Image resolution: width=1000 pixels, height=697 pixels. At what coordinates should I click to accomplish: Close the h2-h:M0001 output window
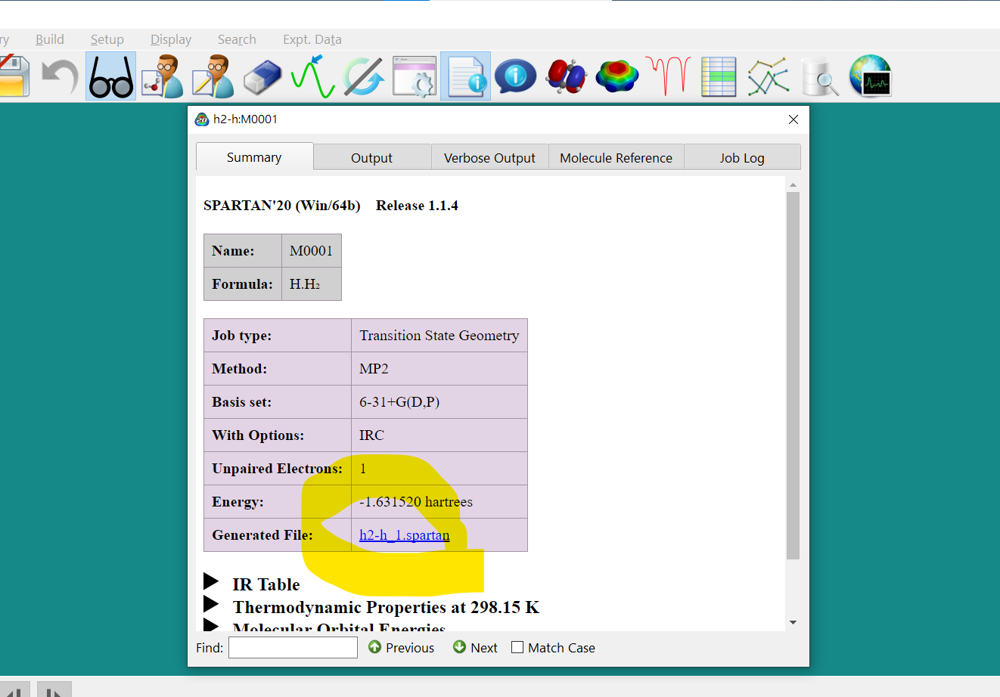tap(793, 119)
